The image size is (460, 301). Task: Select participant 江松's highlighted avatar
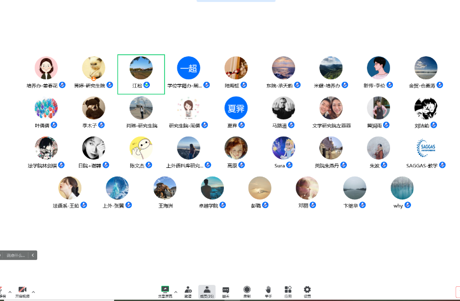point(141,68)
